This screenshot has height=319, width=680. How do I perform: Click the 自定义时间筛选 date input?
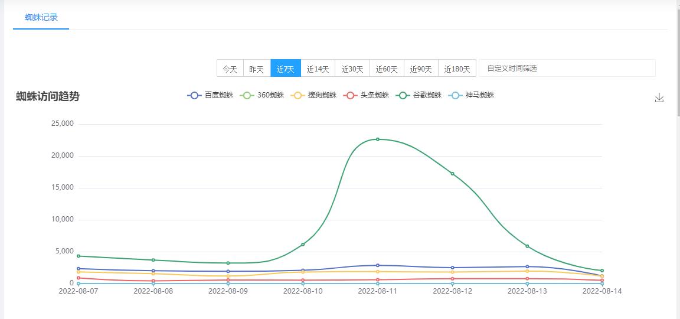click(x=567, y=68)
